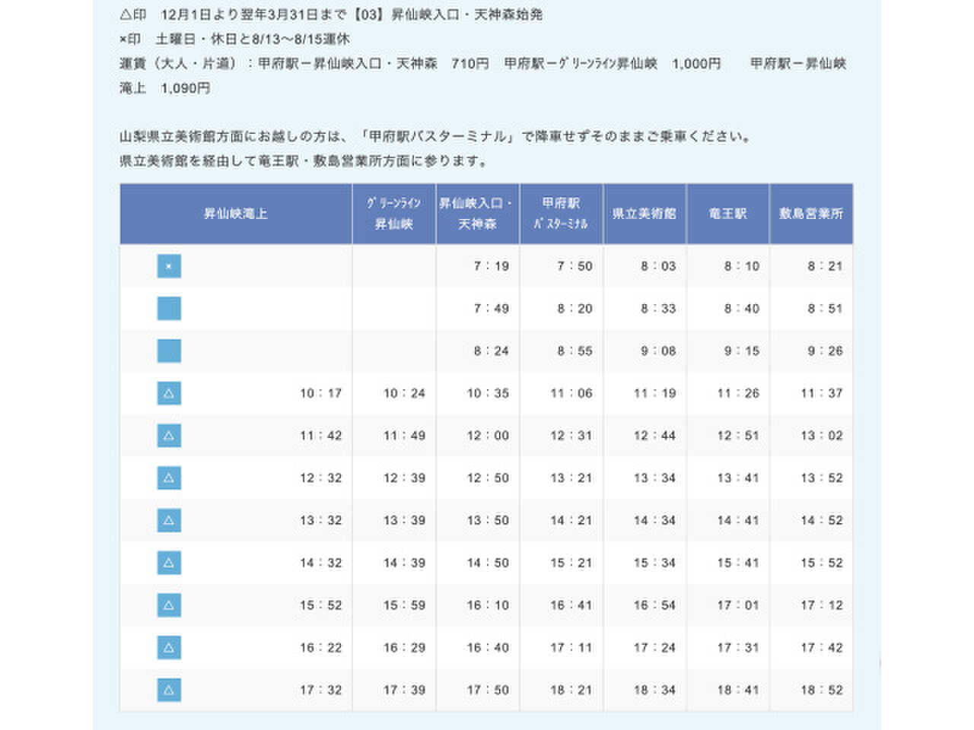Select the 甲府駅バスターミナル column header
The height and width of the screenshot is (730, 974).
click(x=562, y=214)
